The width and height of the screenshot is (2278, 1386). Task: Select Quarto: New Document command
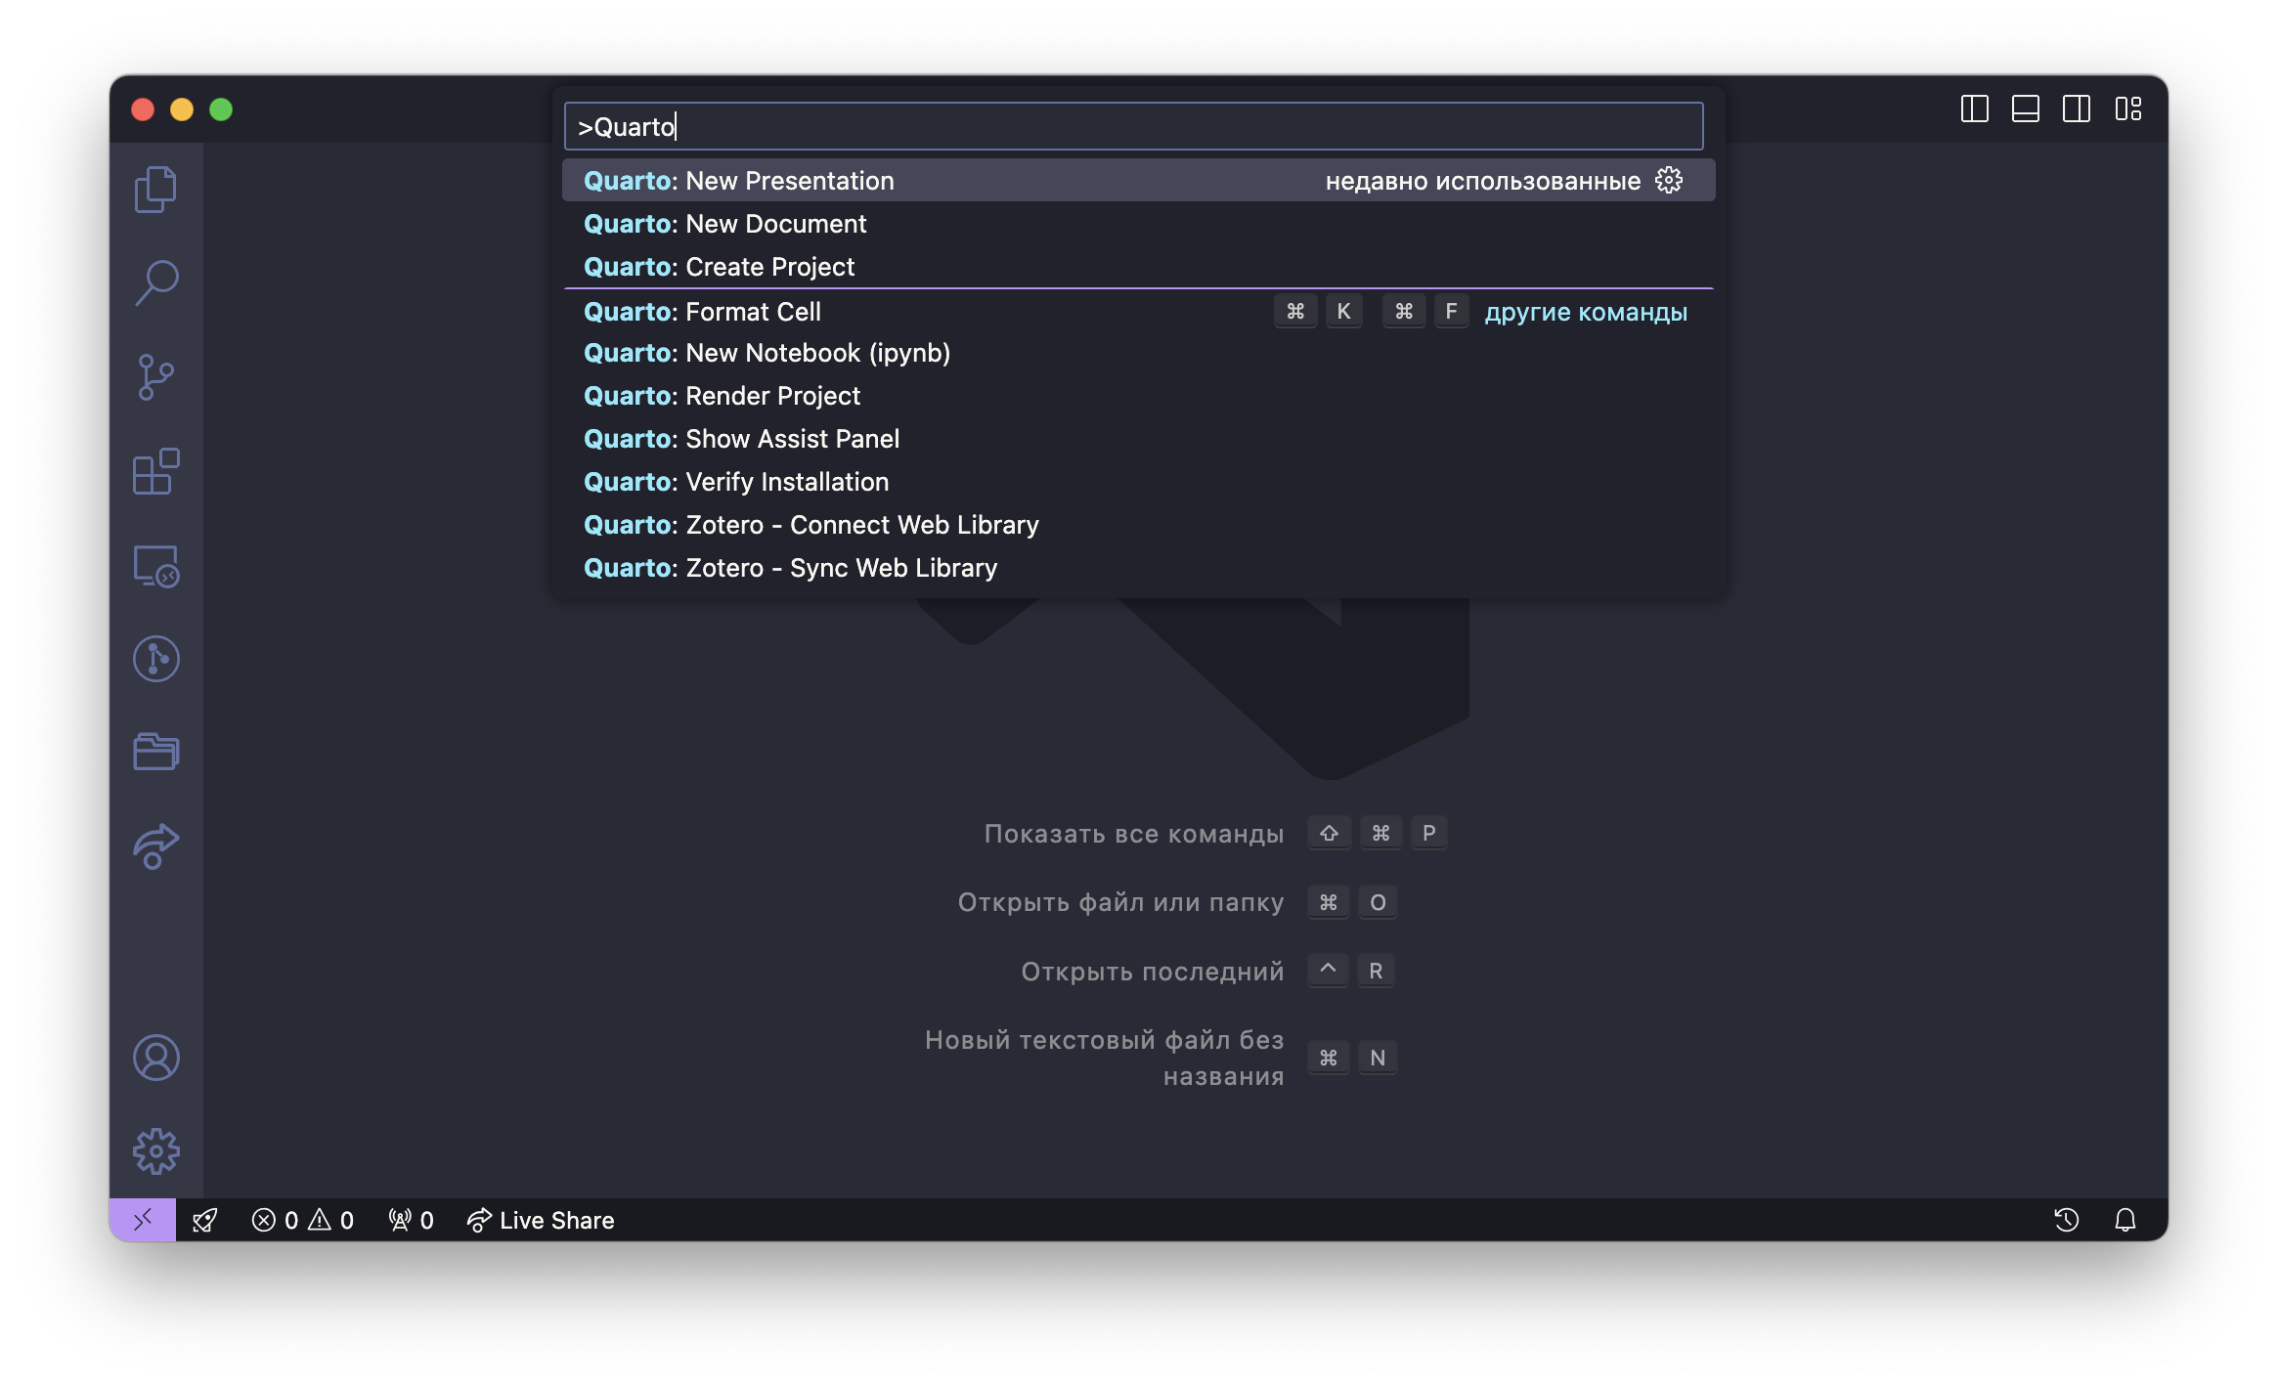point(1138,224)
